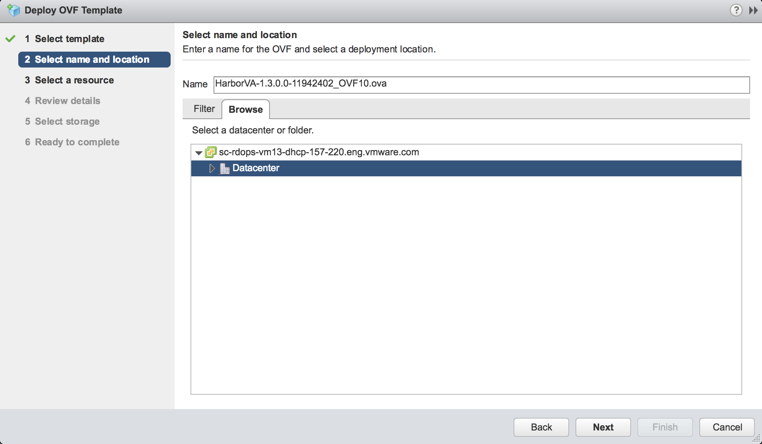Screen dimensions: 762x444
Task: Select Datacenter as deployment location
Action: tap(255, 168)
